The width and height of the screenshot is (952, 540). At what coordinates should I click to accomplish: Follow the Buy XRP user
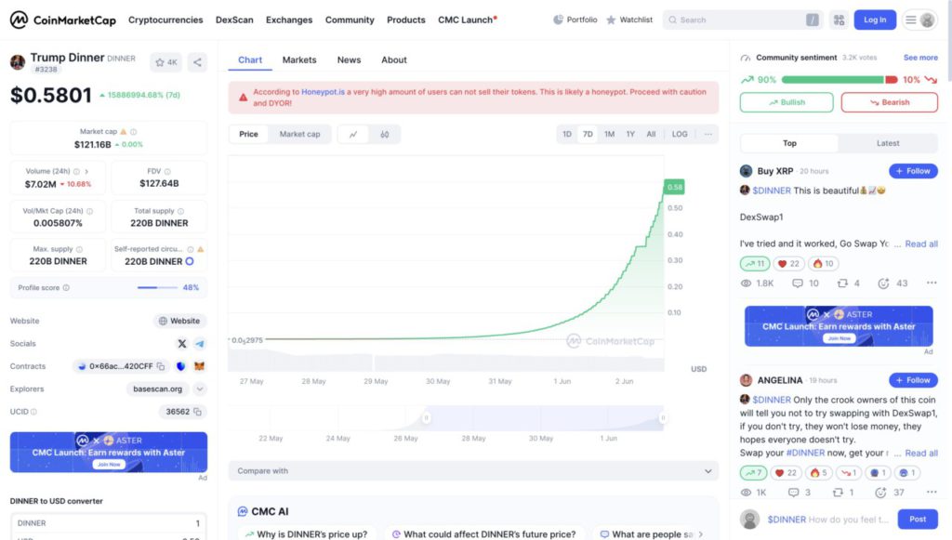point(913,171)
